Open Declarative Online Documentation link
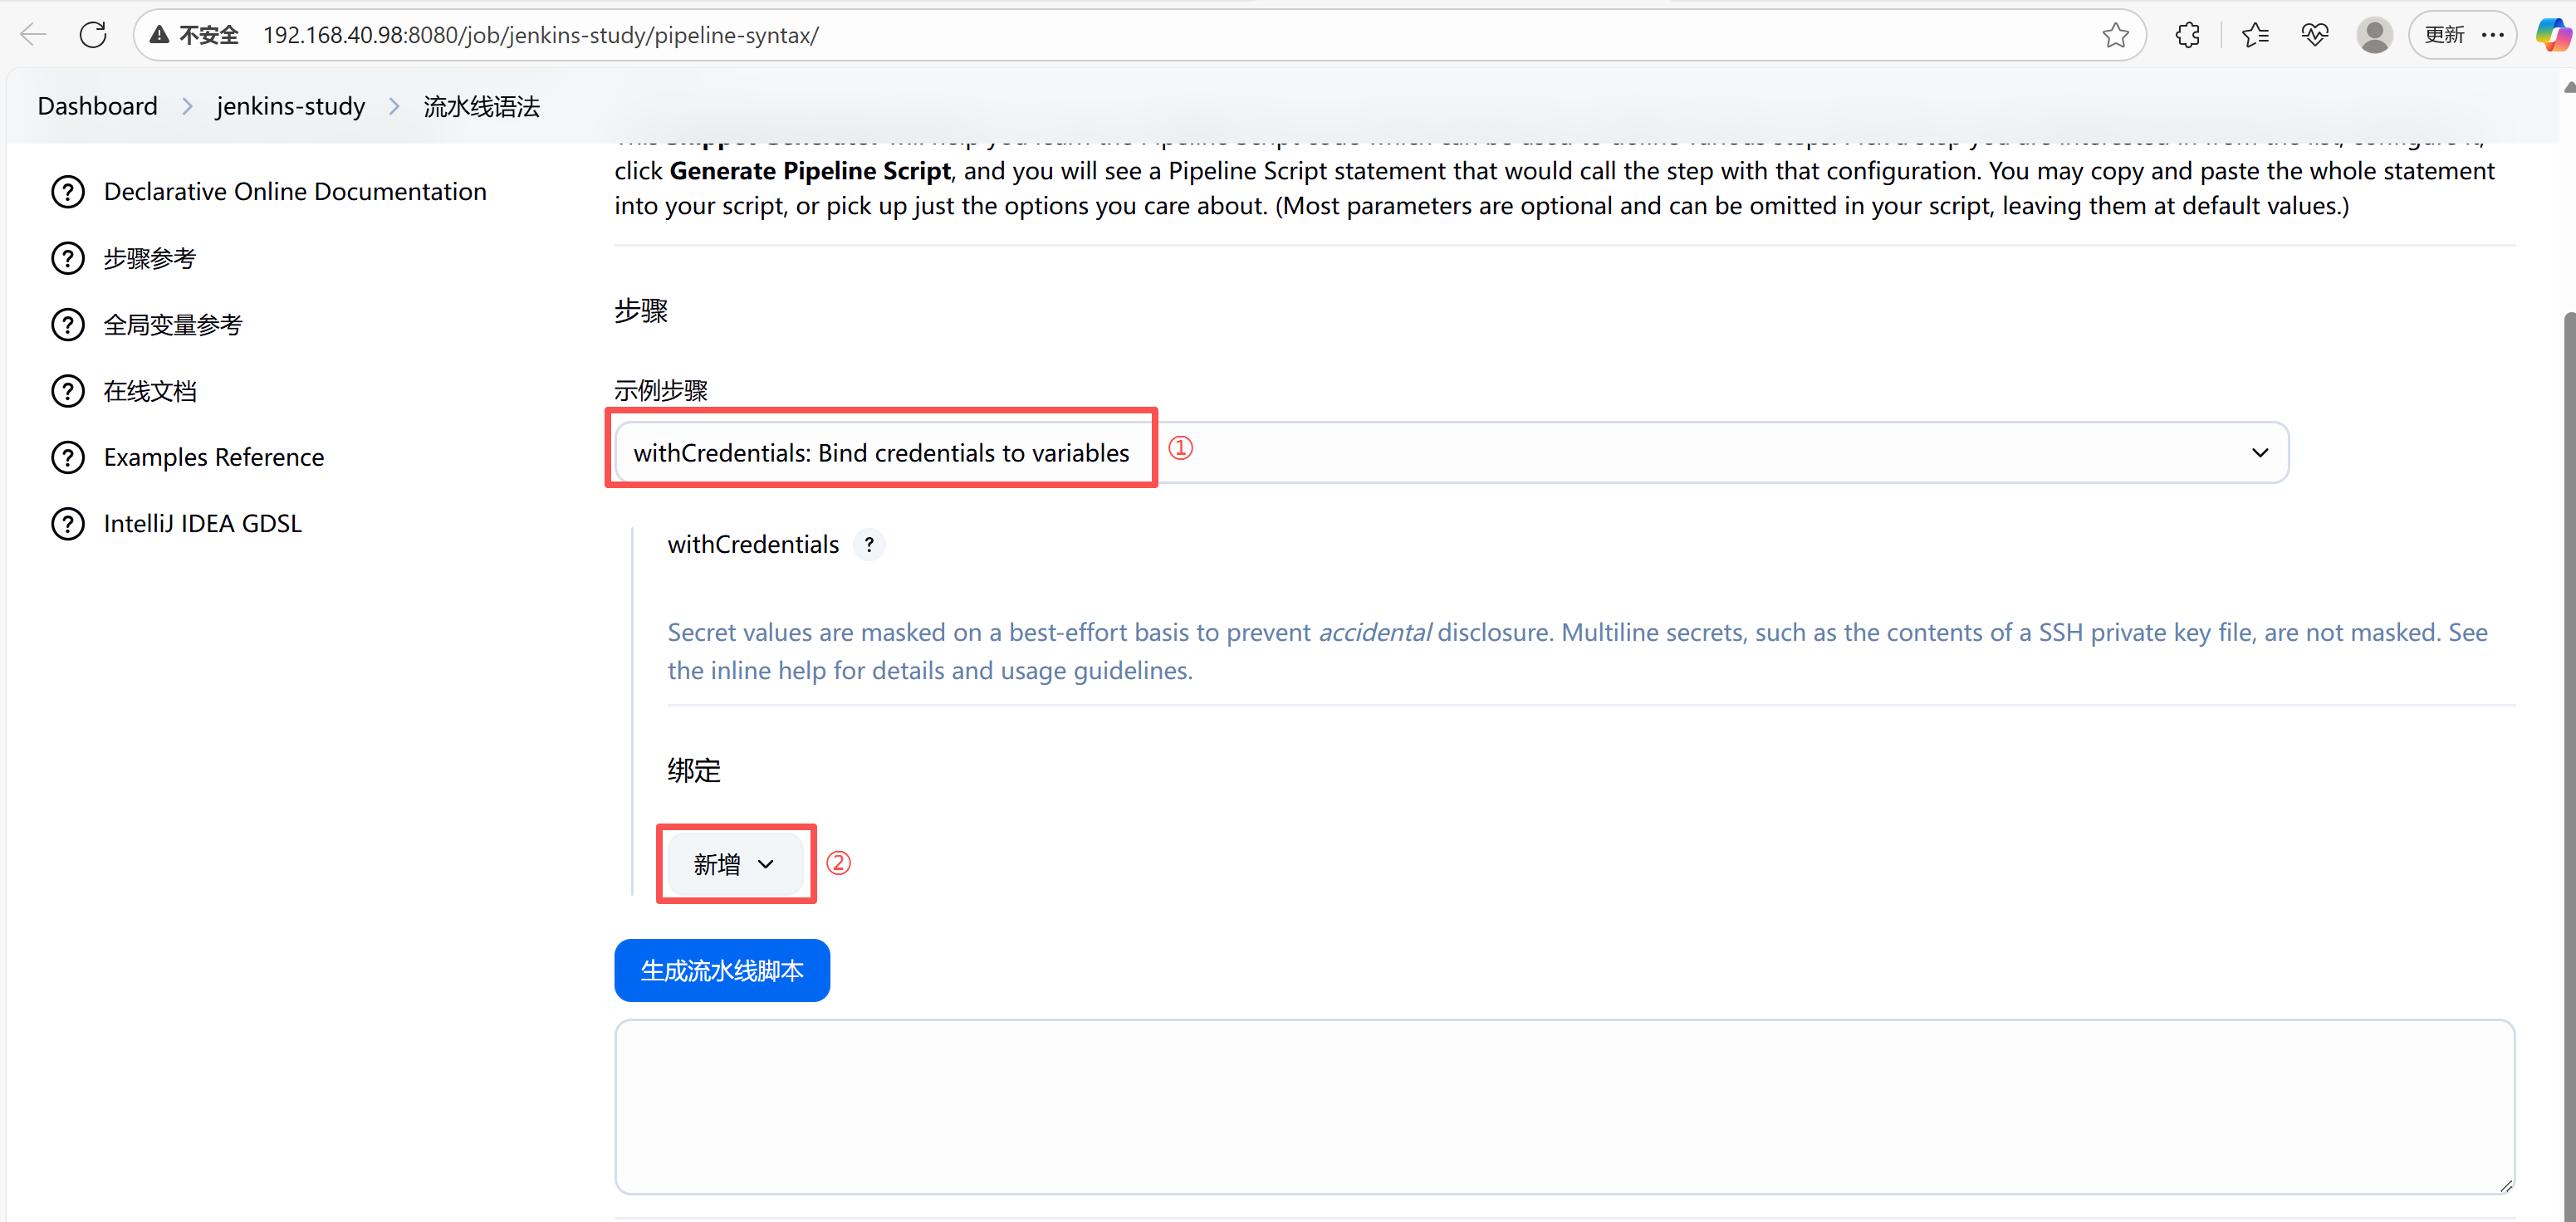This screenshot has width=2576, height=1222. pyautogui.click(x=294, y=192)
